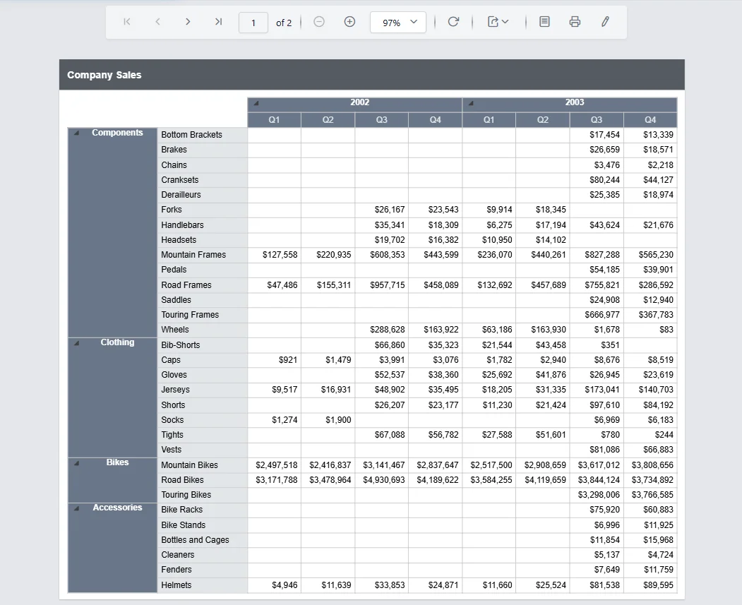This screenshot has width=742, height=605.
Task: Click the $4,930,693 Road Bikes value
Action: [x=384, y=479]
